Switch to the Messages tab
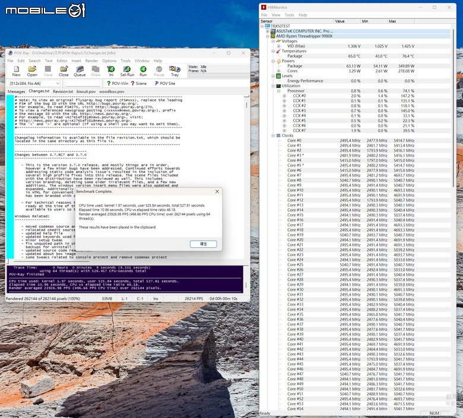Image resolution: width=463 pixels, height=418 pixels. point(16,91)
